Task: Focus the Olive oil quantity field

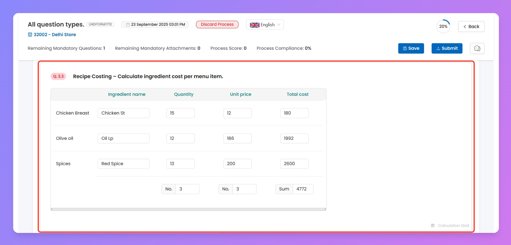Action: pyautogui.click(x=180, y=138)
